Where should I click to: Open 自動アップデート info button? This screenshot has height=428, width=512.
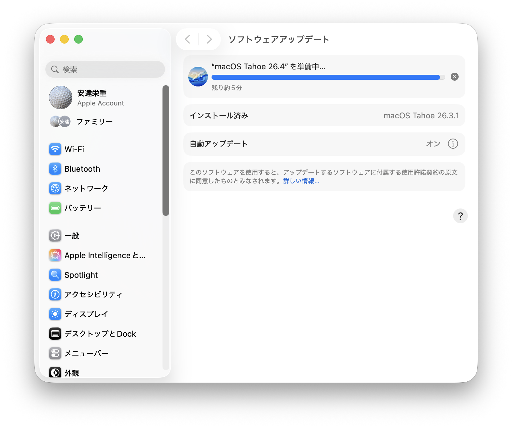click(453, 144)
